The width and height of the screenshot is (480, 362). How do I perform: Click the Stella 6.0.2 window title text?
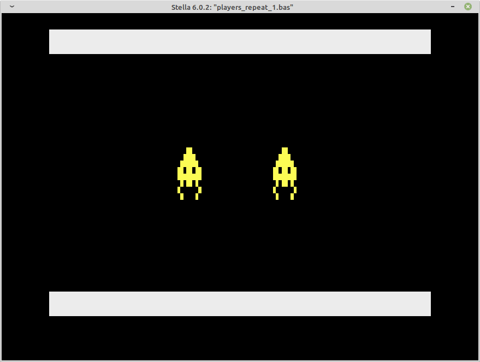(232, 7)
